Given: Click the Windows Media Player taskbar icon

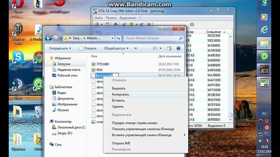Looking at the screenshot, I should [264, 17].
